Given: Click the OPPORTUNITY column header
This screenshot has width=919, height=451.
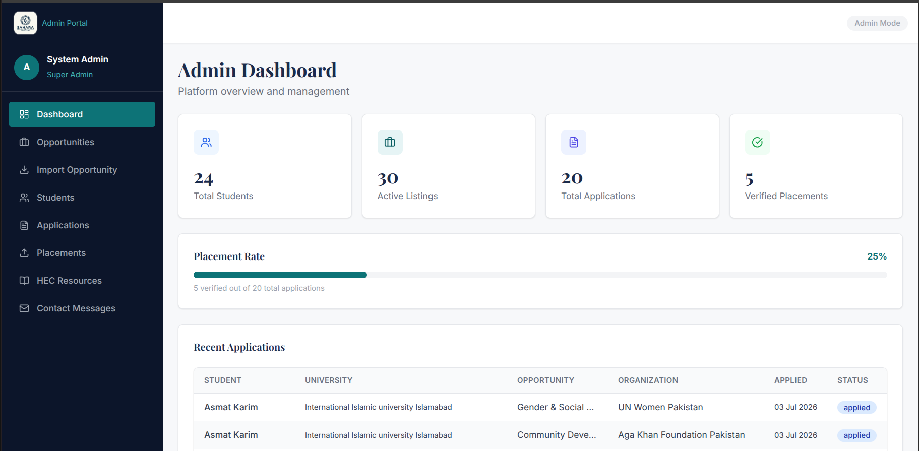Looking at the screenshot, I should [x=545, y=380].
